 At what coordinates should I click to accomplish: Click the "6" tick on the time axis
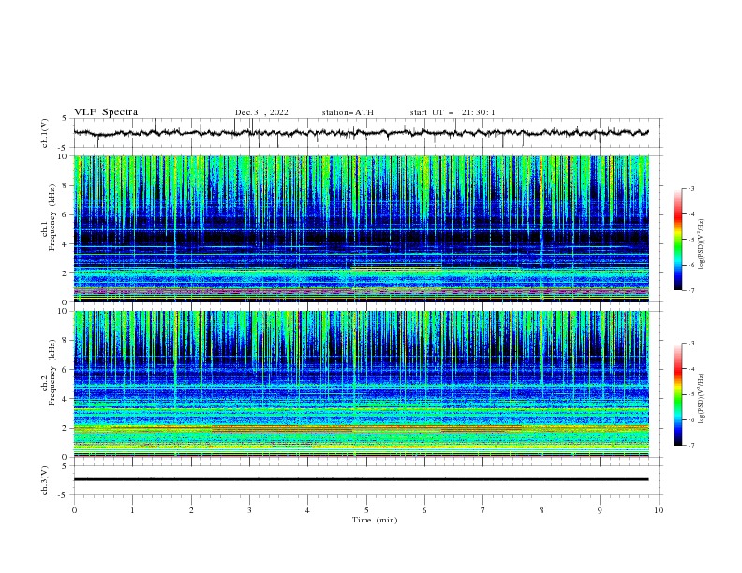point(424,510)
